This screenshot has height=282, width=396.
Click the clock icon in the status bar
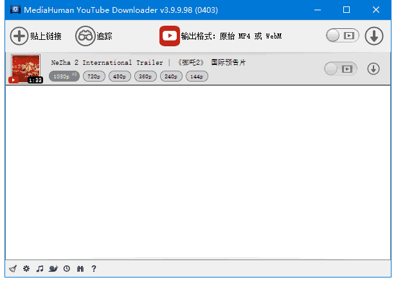(x=67, y=269)
